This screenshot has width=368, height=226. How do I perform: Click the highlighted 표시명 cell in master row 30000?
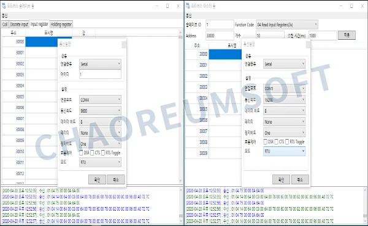pos(225,54)
